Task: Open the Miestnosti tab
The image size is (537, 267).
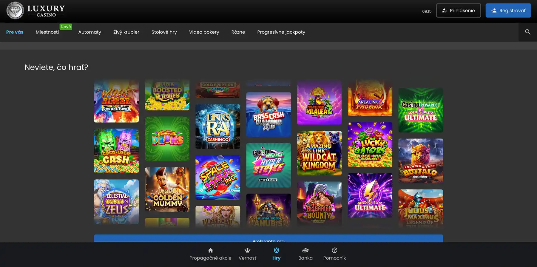Action: tap(47, 32)
